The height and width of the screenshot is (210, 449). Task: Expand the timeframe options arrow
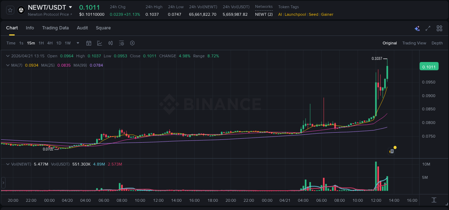(77, 43)
